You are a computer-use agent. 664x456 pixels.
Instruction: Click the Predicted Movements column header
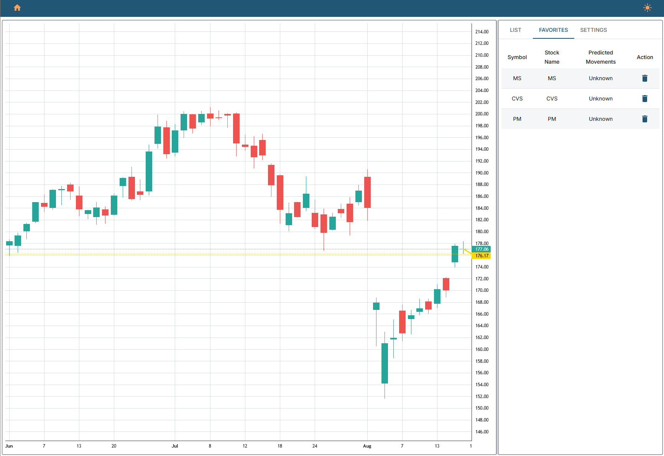tap(600, 57)
